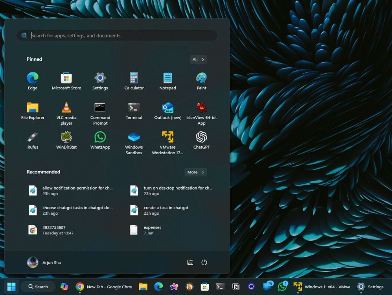Expand the All pinned apps list
This screenshot has height=295, width=392.
[198, 59]
